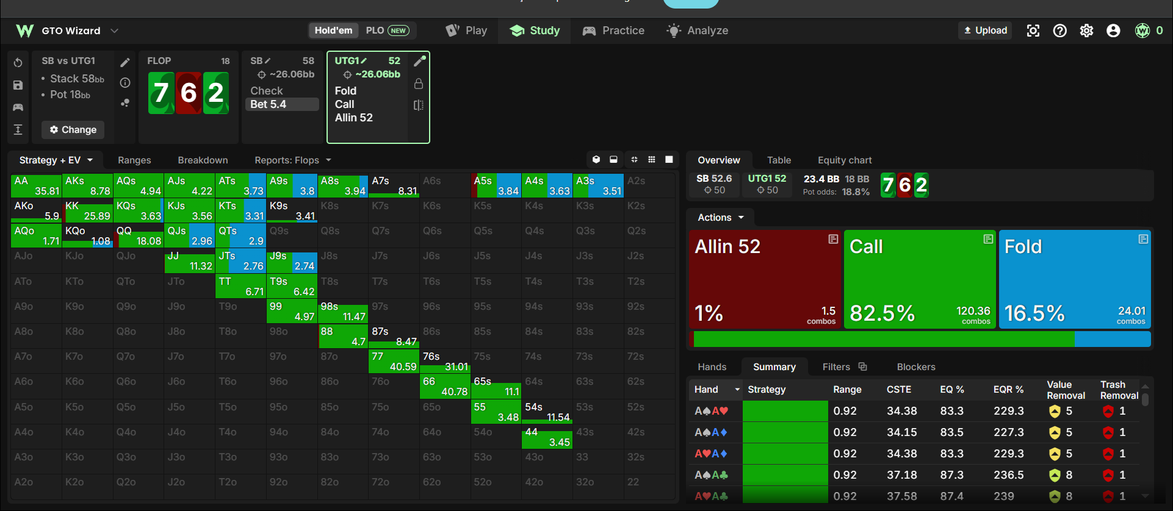Image resolution: width=1173 pixels, height=511 pixels.
Task: Select the compact four-squares grid view
Action: point(634,160)
